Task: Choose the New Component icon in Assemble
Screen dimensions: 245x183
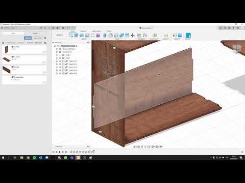Action: 139,35
